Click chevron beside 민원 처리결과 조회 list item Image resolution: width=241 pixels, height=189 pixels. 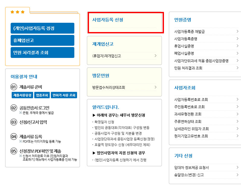[237, 68]
